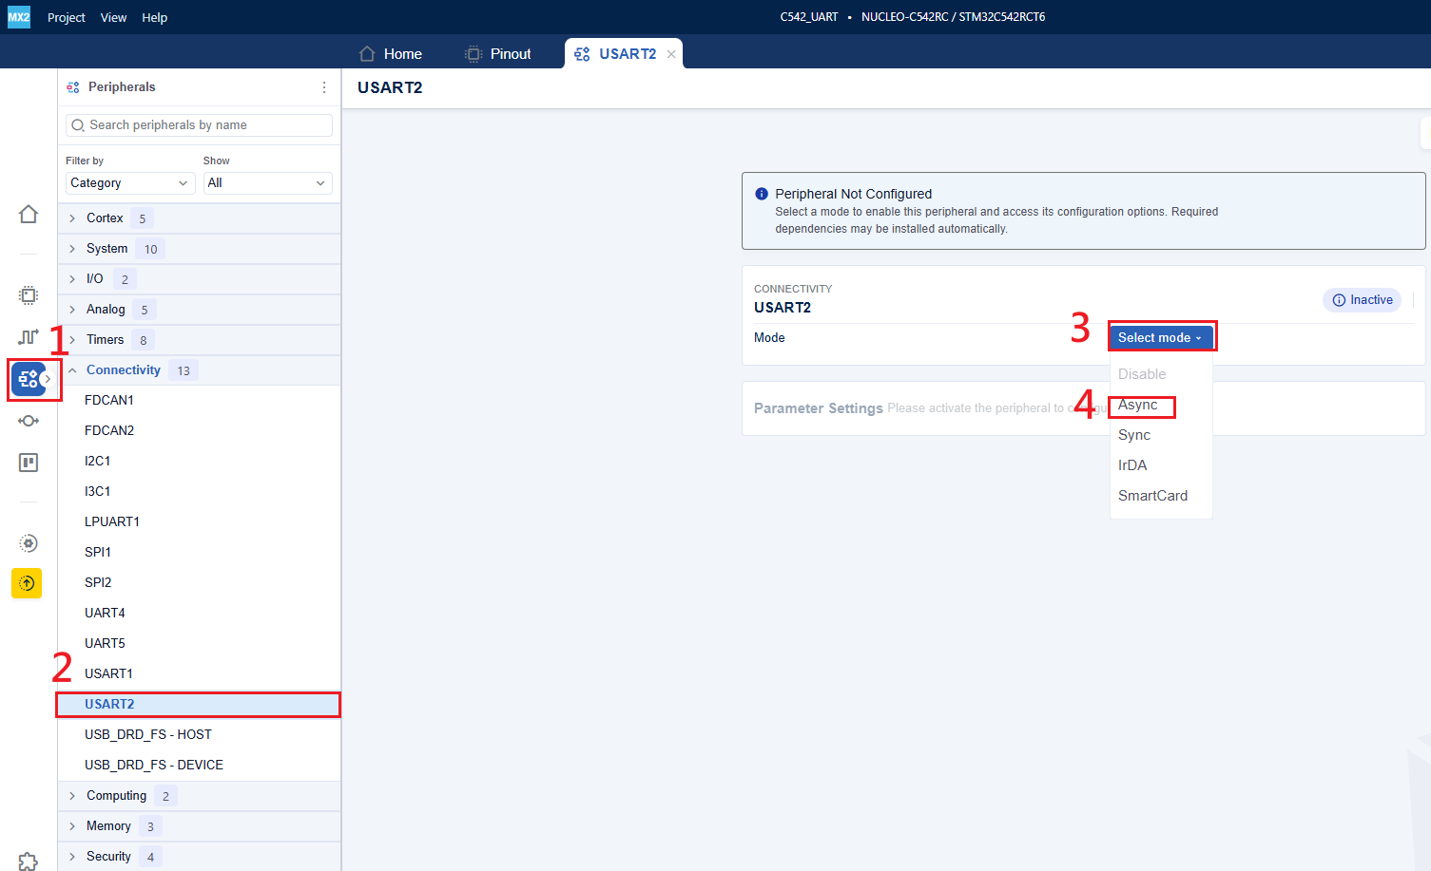This screenshot has width=1431, height=871.
Task: Open the pinout chip icon in sidebar
Action: (29, 295)
